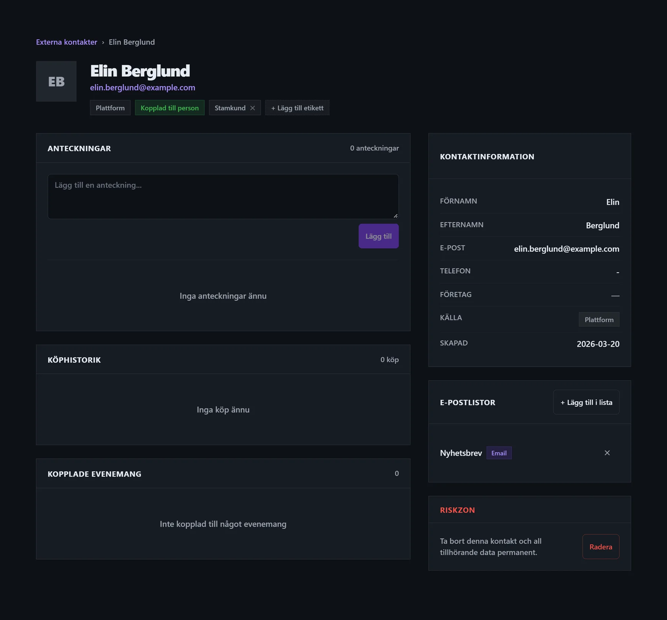Click the purple Lägg till button
The image size is (667, 620).
click(x=378, y=236)
